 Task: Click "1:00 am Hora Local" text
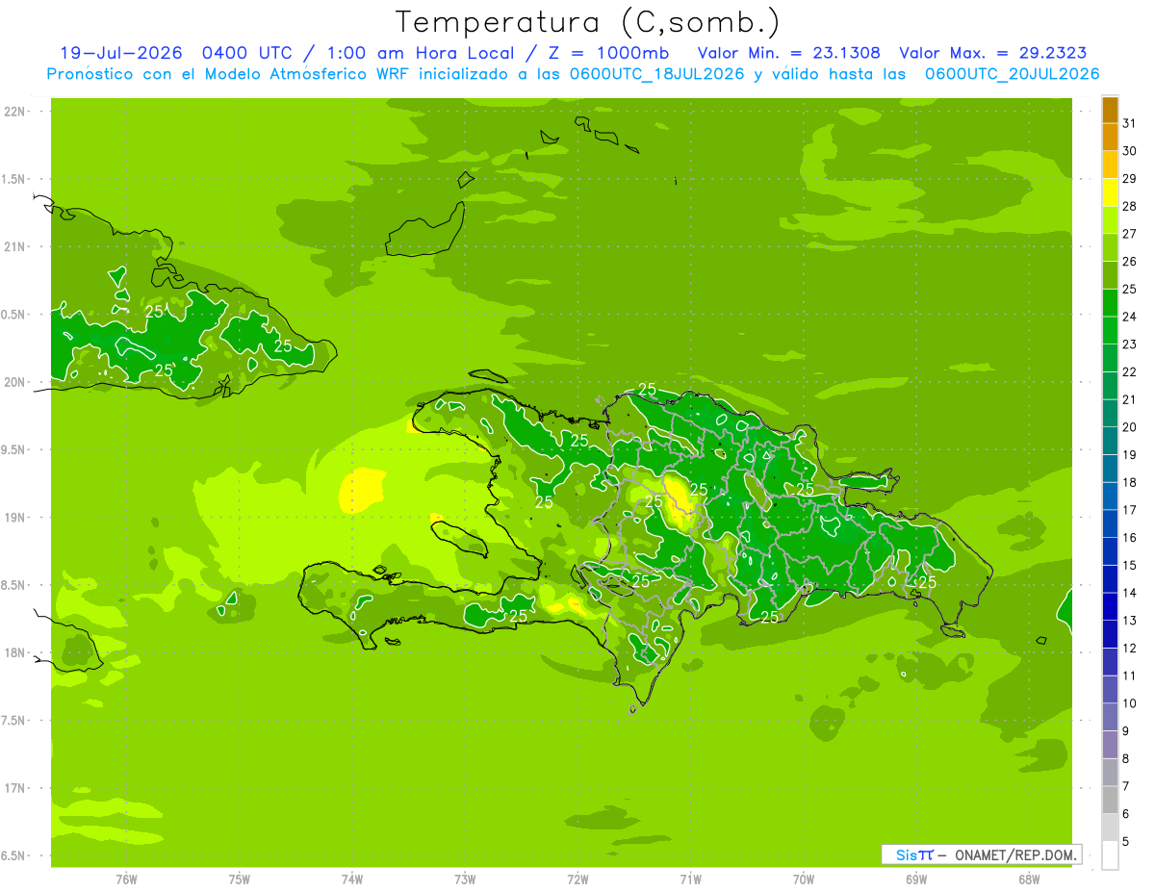click(421, 53)
